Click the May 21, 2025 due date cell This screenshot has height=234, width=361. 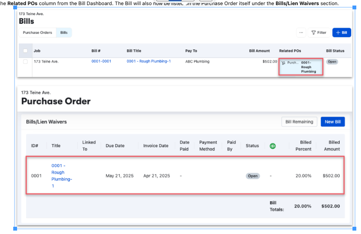point(119,176)
